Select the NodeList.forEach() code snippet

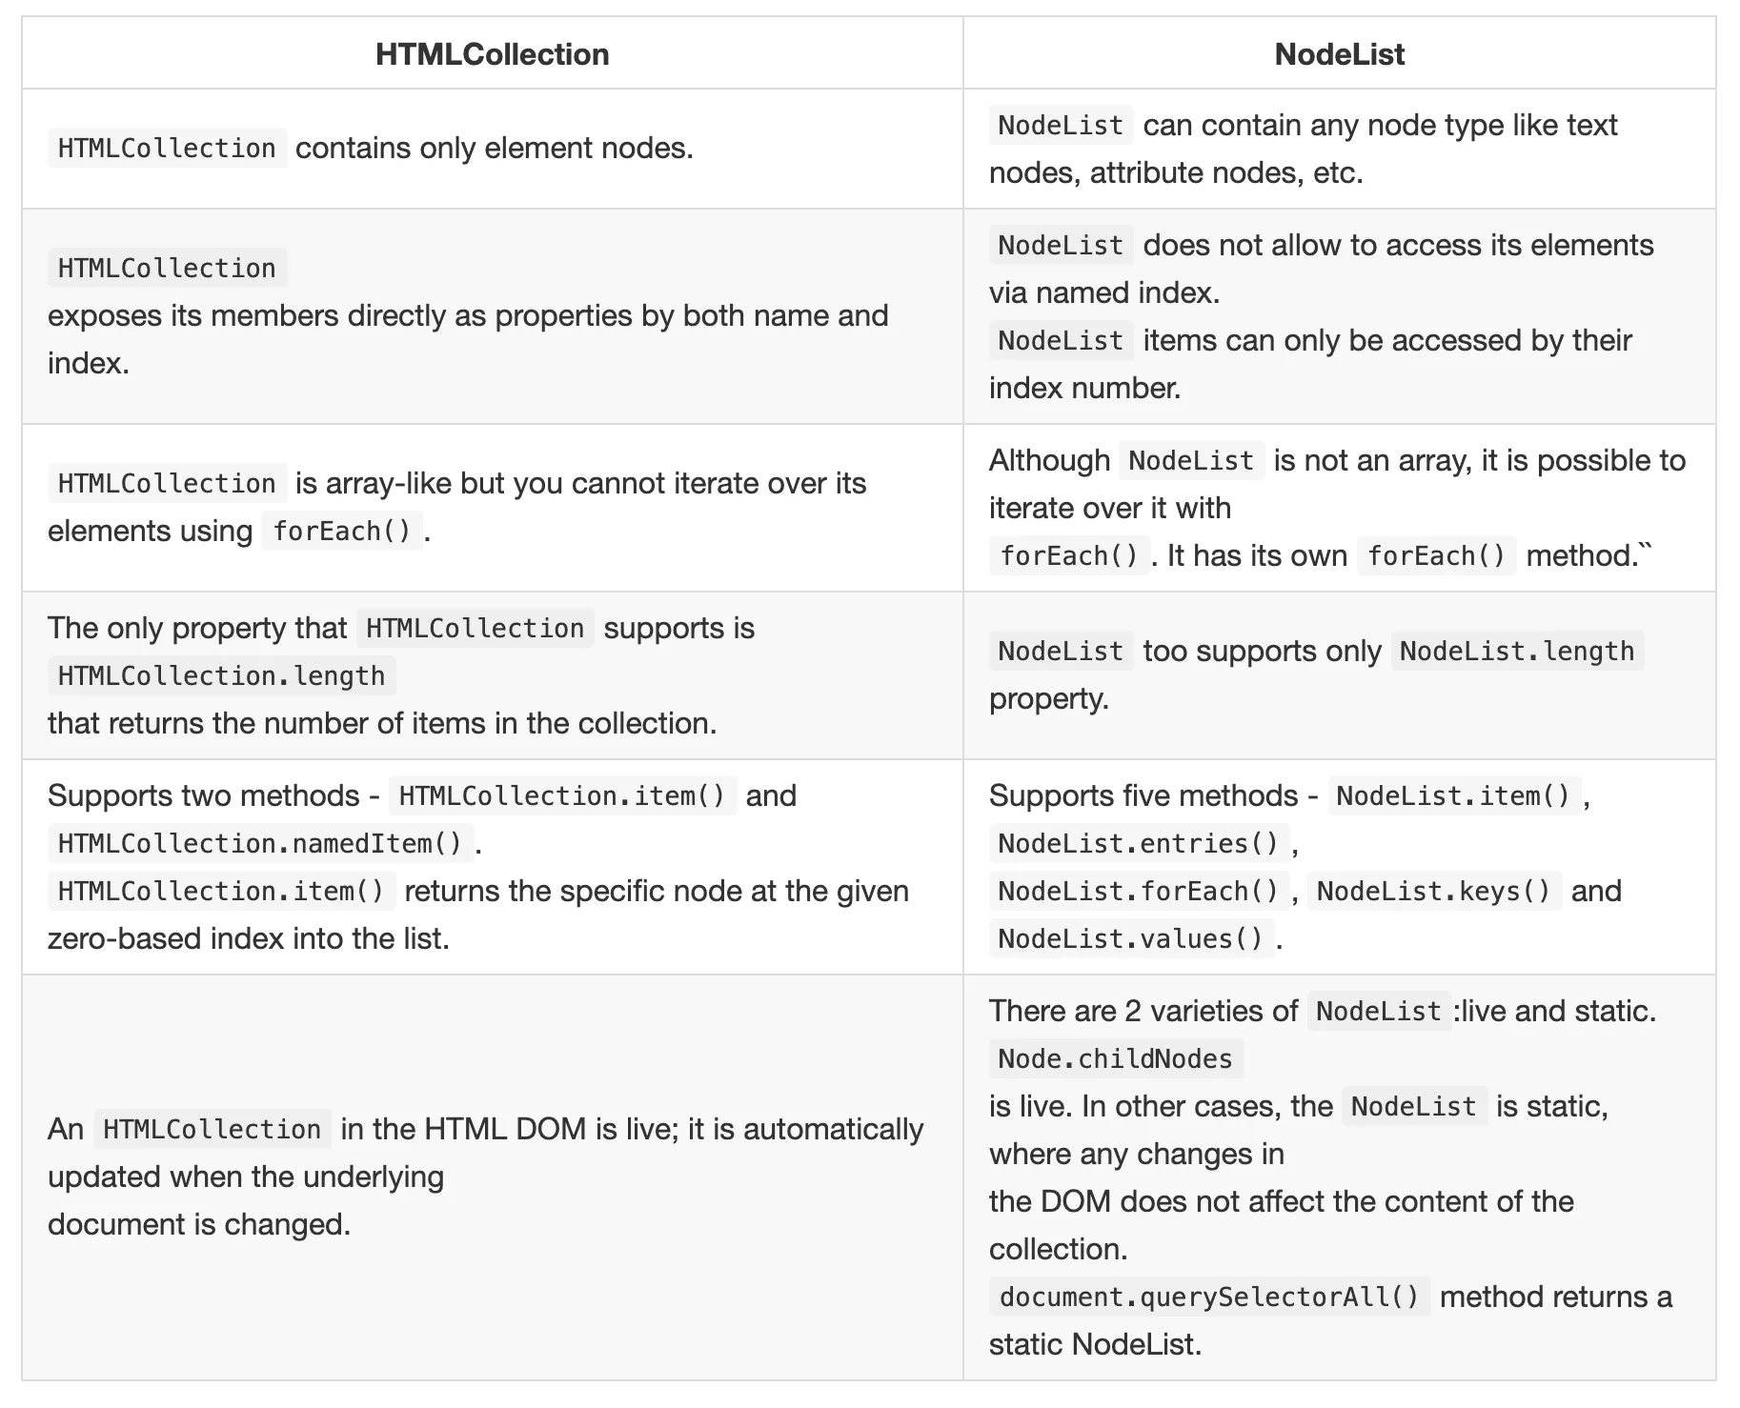[x=1138, y=892]
